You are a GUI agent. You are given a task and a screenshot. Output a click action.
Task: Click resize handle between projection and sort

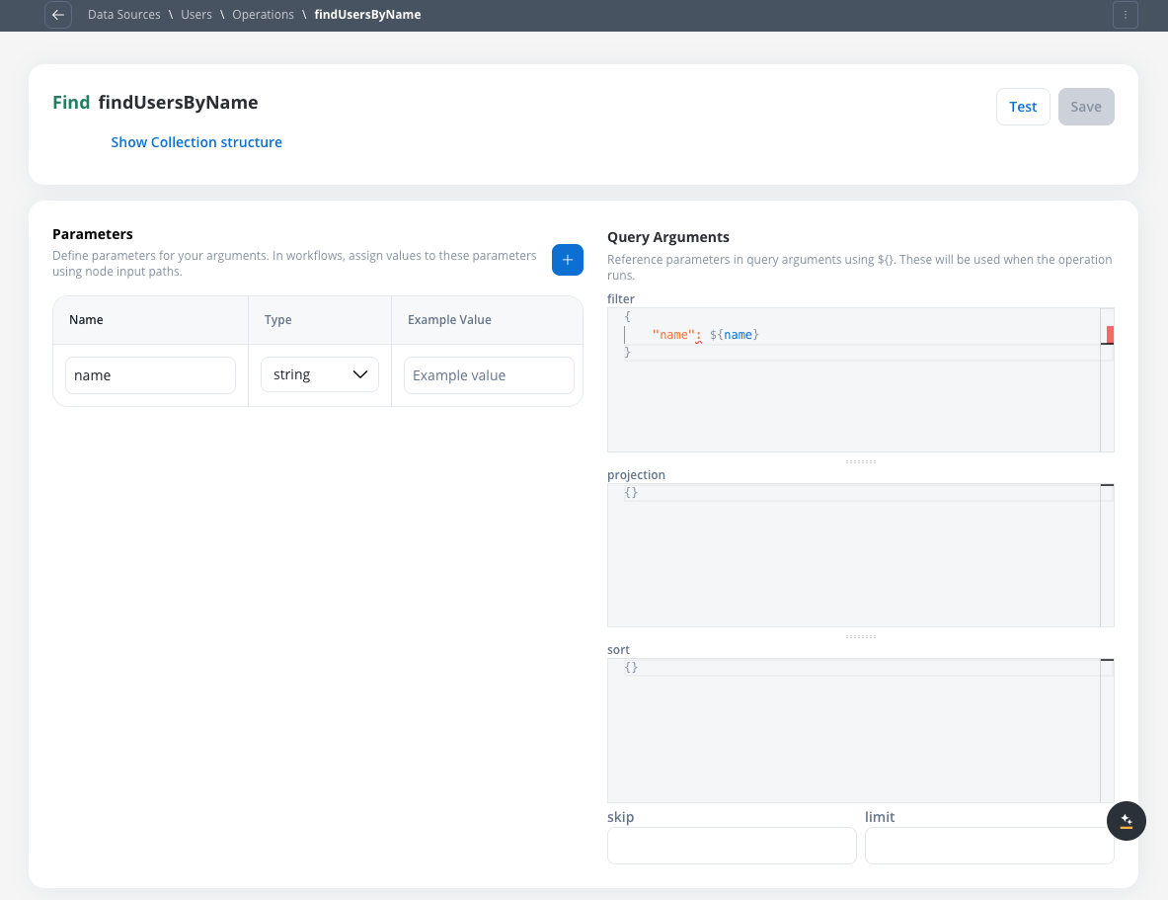click(860, 637)
